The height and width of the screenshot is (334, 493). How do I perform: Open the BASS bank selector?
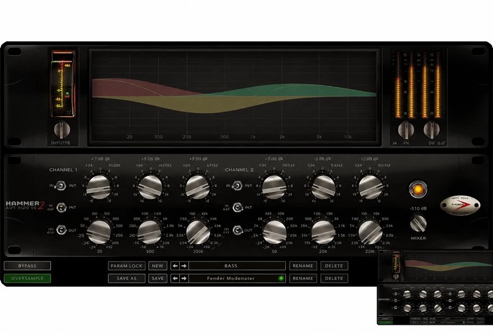(237, 266)
